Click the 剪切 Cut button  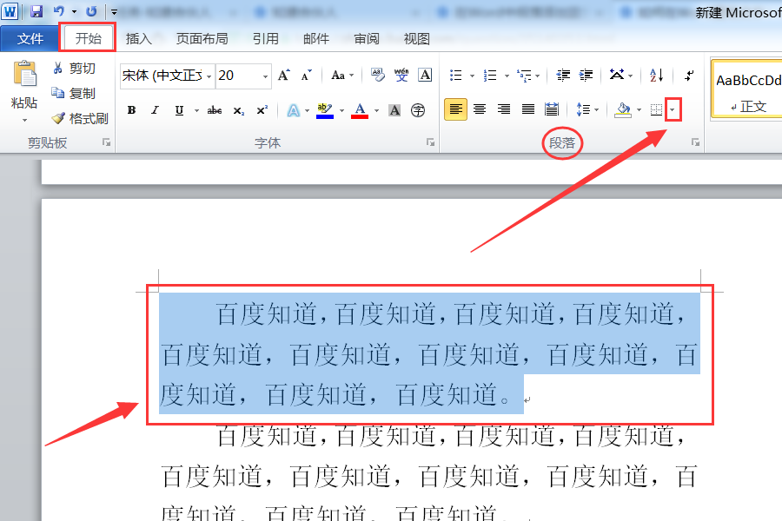click(74, 69)
